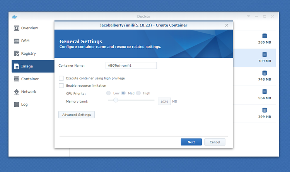Click the Network house icon
This screenshot has height=172, width=290.
17,92
